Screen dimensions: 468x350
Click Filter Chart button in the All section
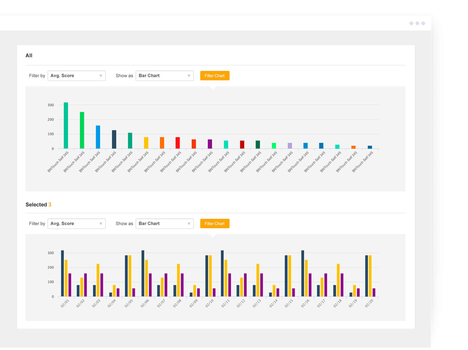click(x=214, y=76)
